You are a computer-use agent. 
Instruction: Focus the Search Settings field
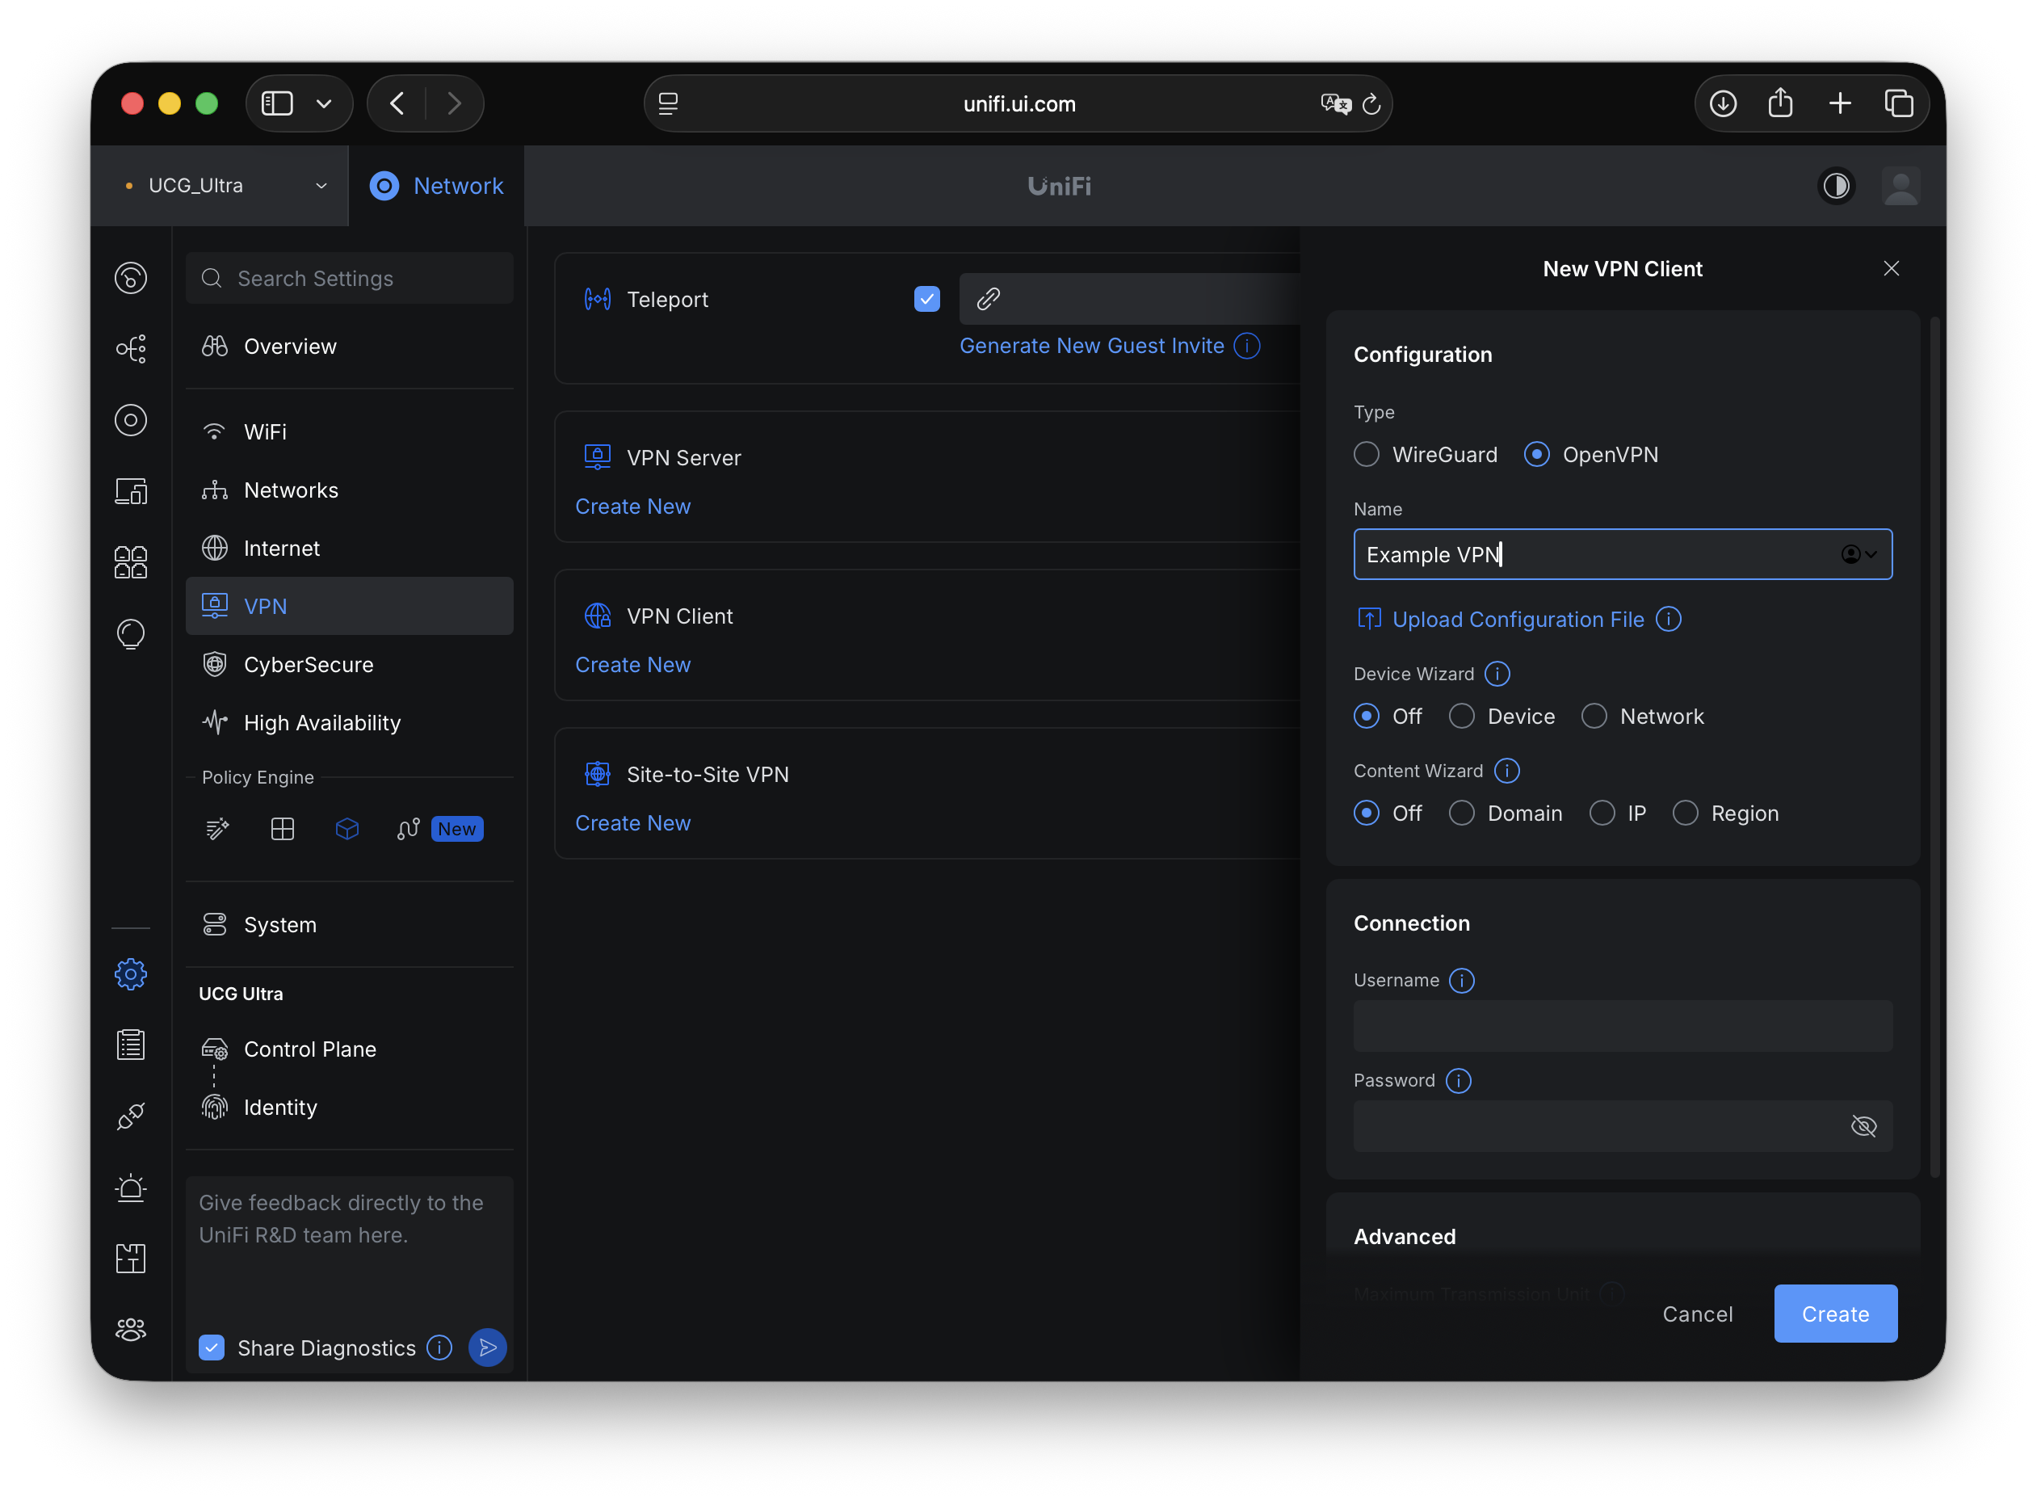[x=350, y=278]
